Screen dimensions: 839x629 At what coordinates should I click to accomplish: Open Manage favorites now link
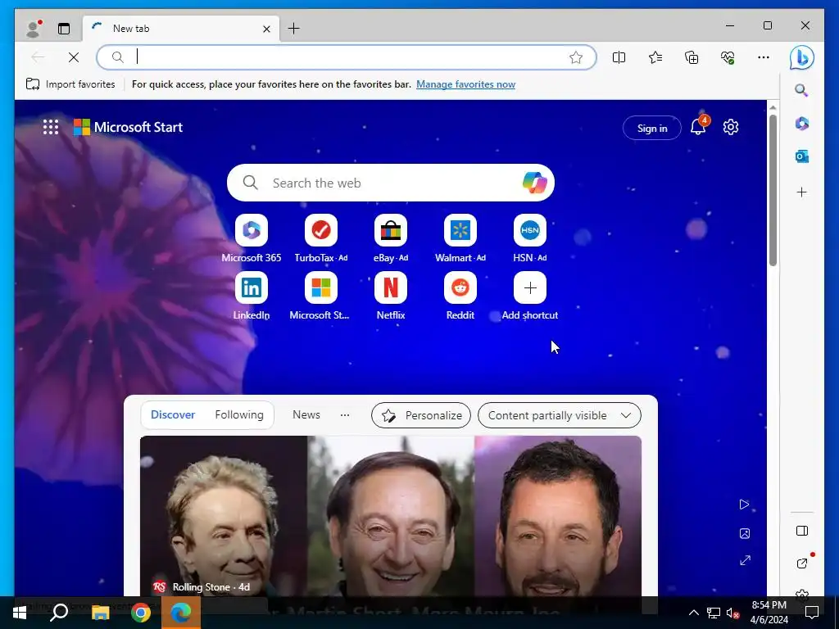465,84
